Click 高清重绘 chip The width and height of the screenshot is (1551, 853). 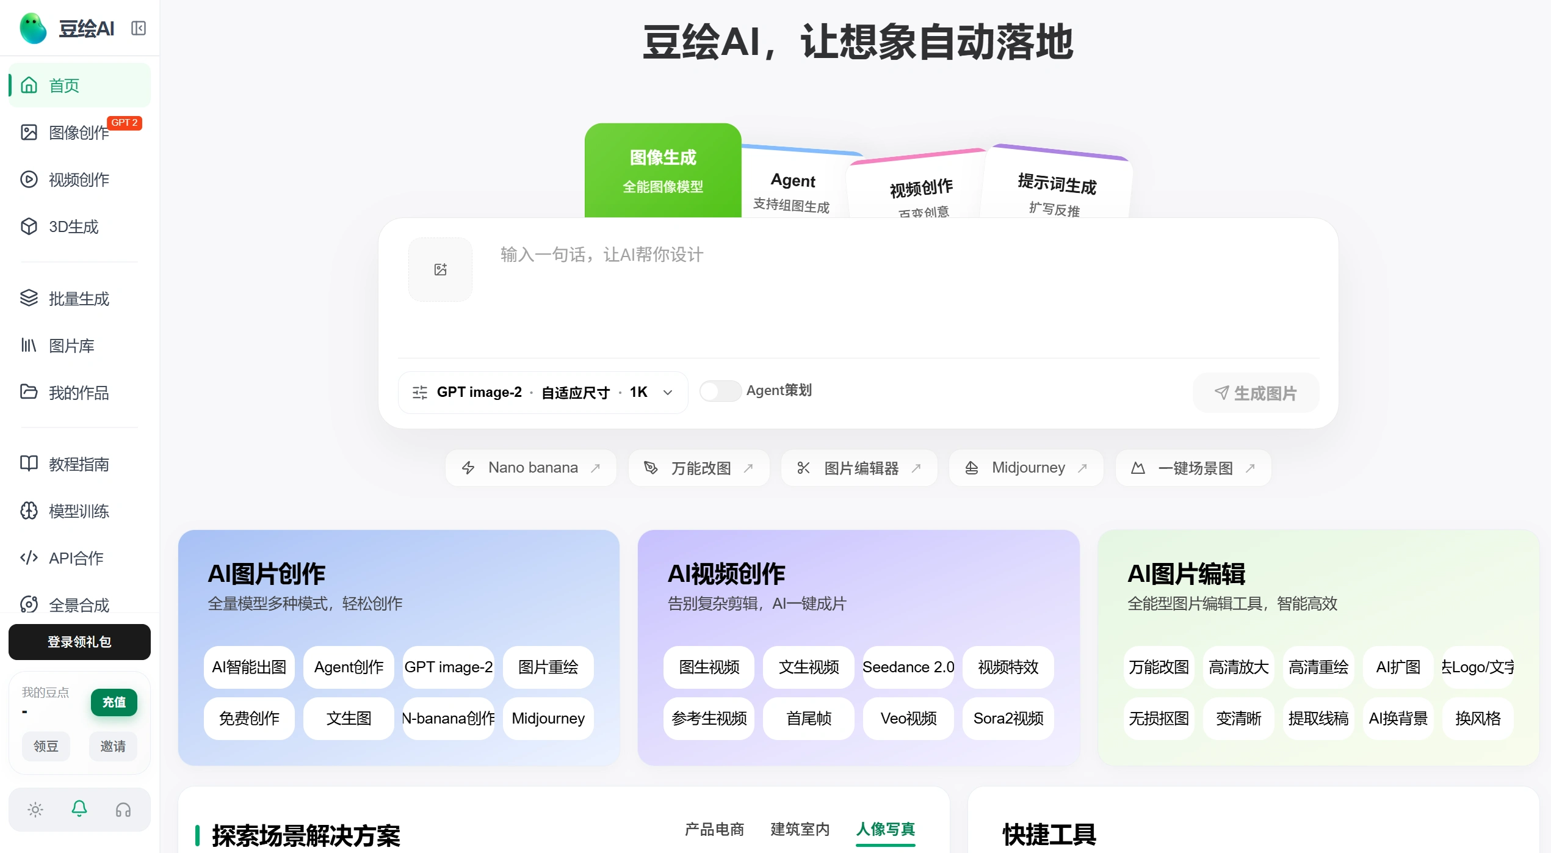pyautogui.click(x=1318, y=667)
